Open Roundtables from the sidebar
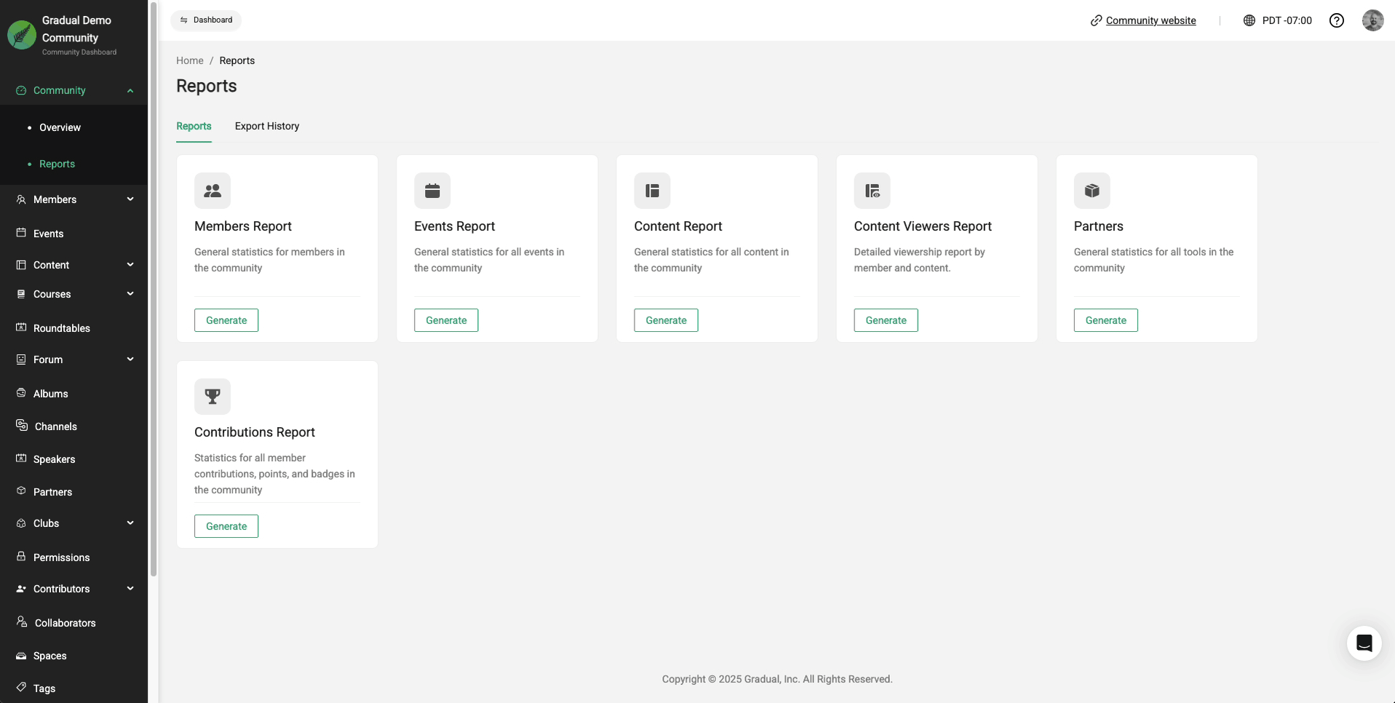 [62, 328]
